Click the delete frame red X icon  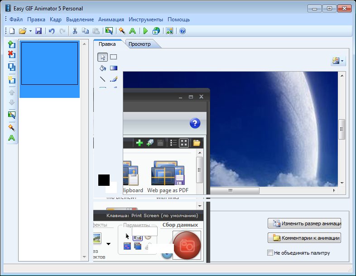click(x=12, y=55)
